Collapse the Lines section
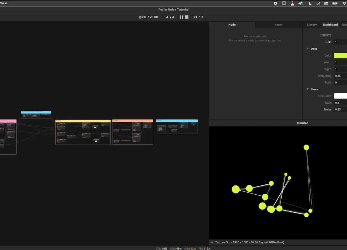 307,89
